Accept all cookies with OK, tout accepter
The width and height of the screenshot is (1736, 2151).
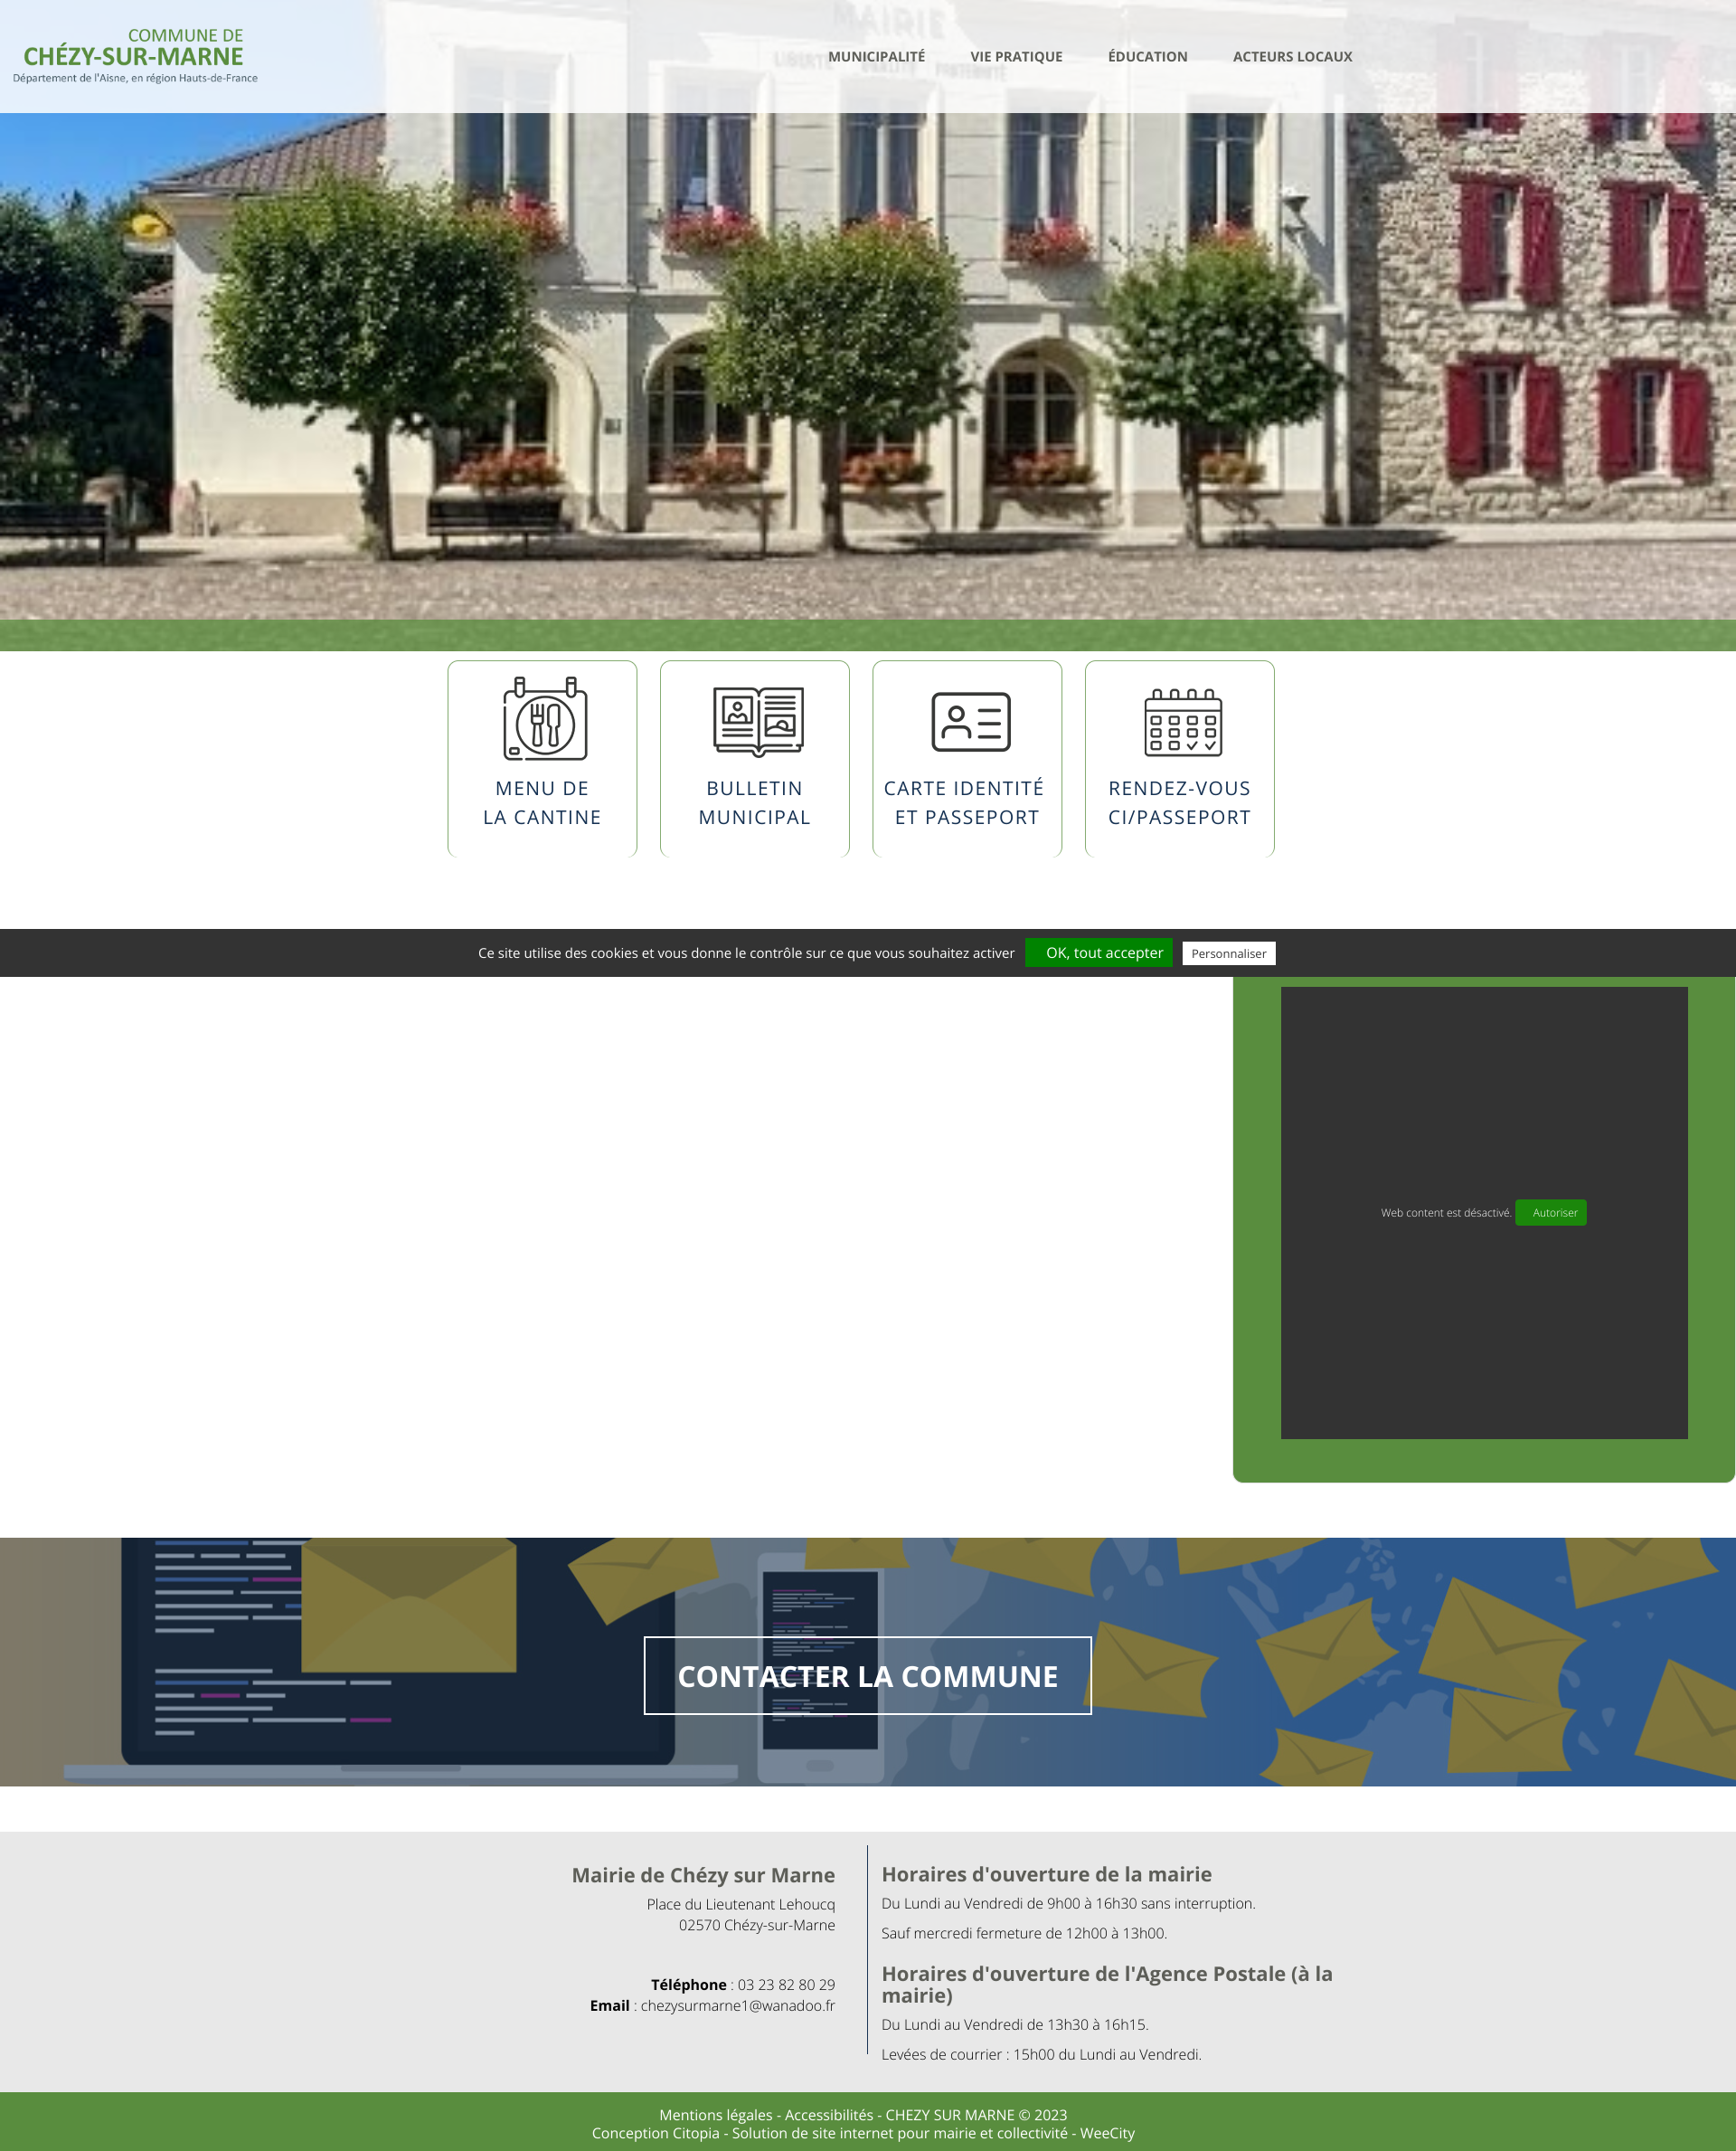tap(1098, 952)
